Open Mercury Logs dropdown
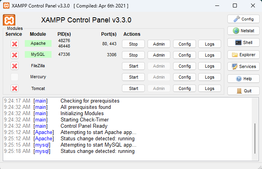Screen dimensions: 262x169 pos(210,77)
